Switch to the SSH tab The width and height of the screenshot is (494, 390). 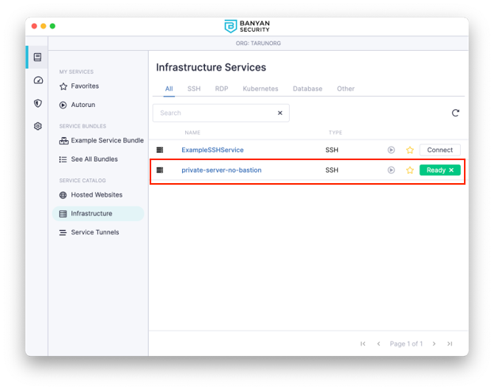tap(194, 89)
